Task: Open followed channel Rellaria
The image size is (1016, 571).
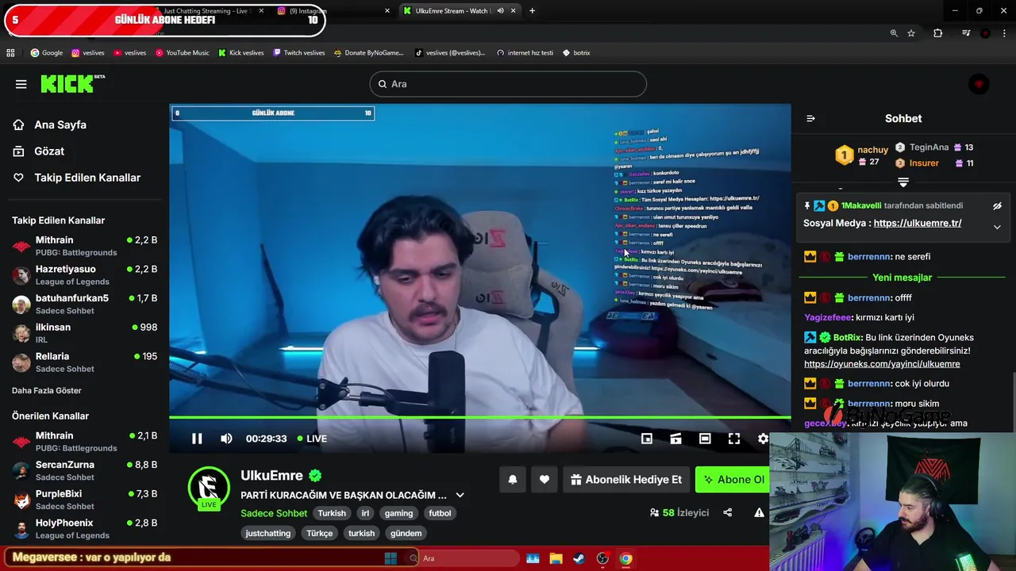Action: click(84, 362)
